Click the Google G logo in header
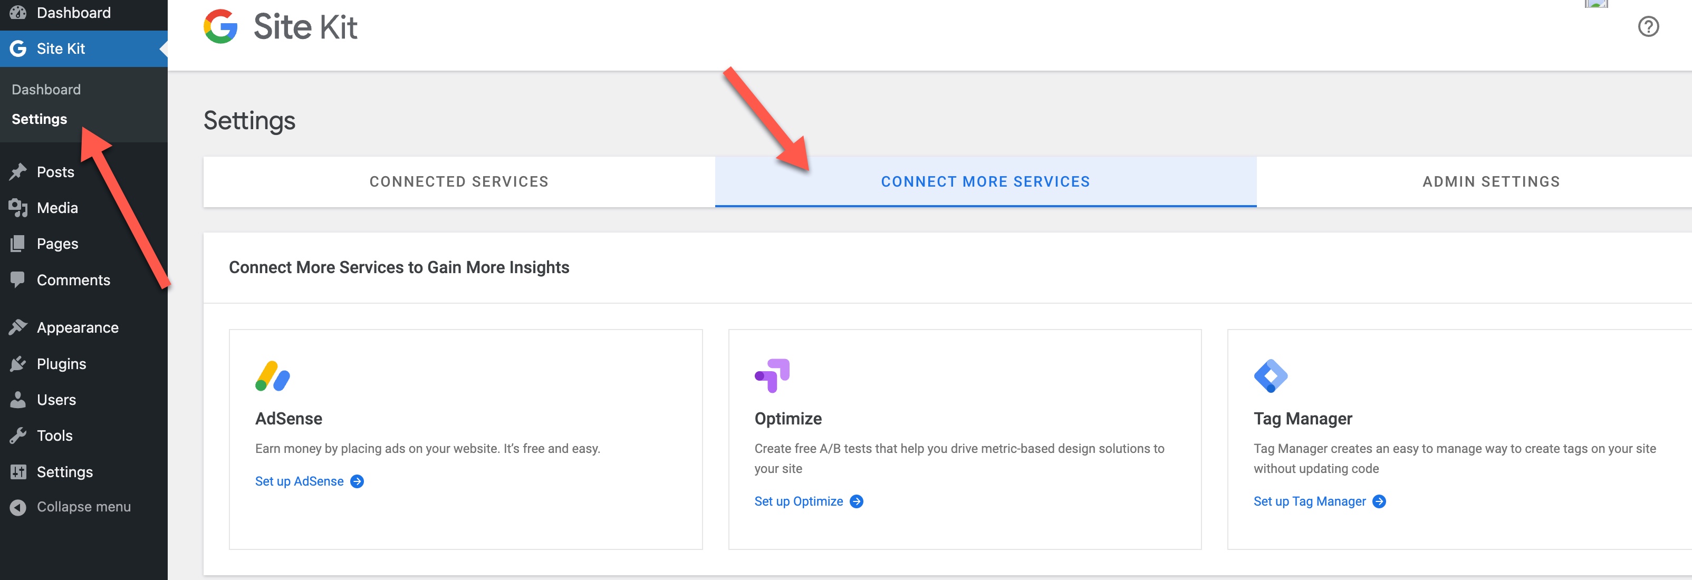The height and width of the screenshot is (580, 1692). (x=220, y=27)
